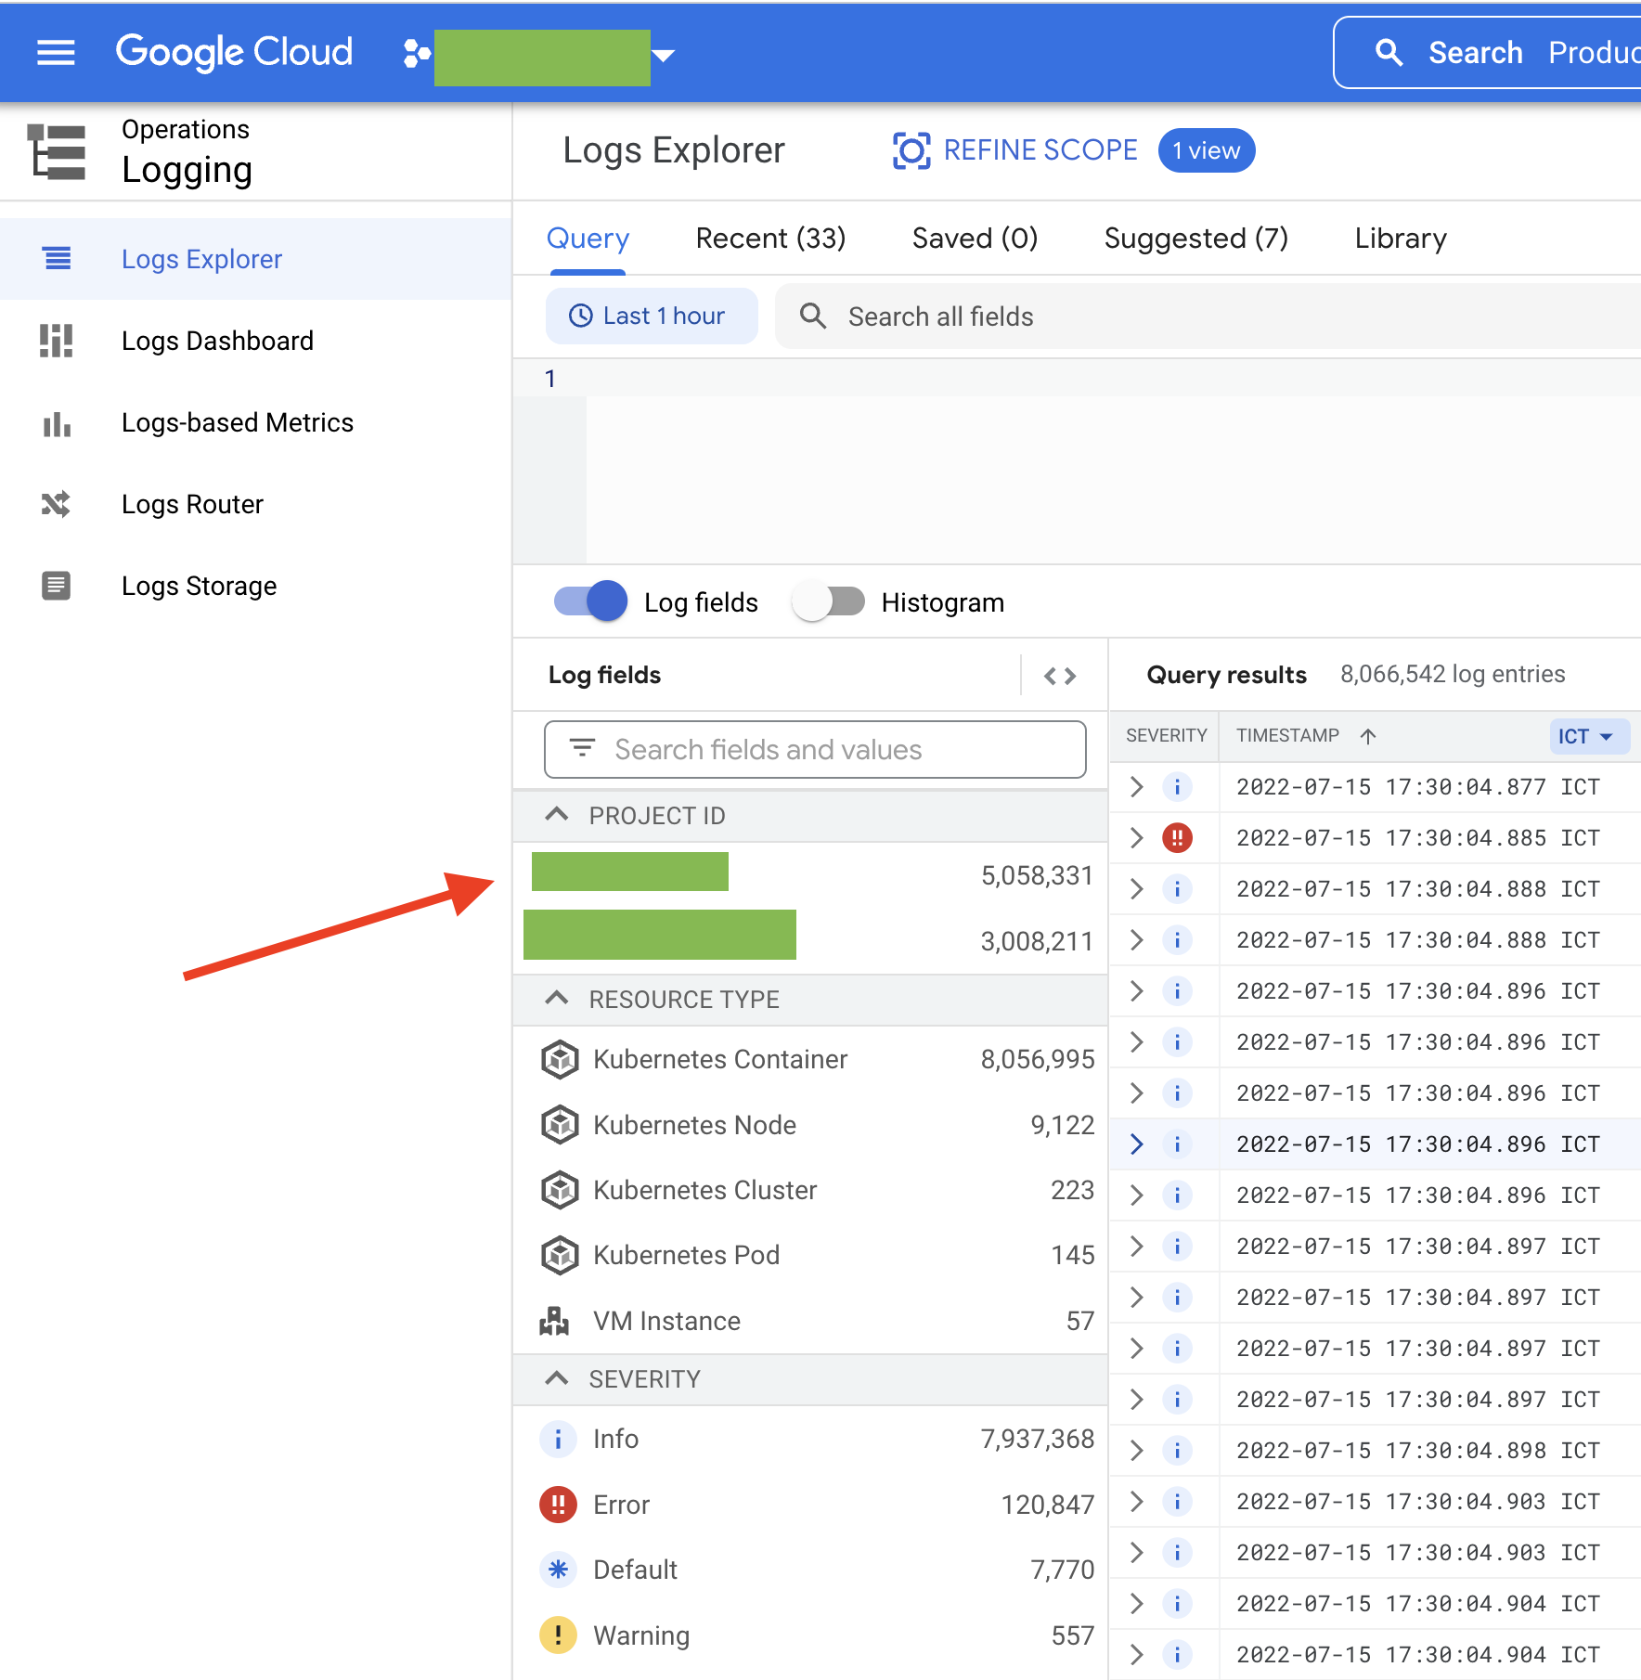Viewport: 1641px width, 1680px height.
Task: Enable the Histogram toggle
Action: pos(828,601)
